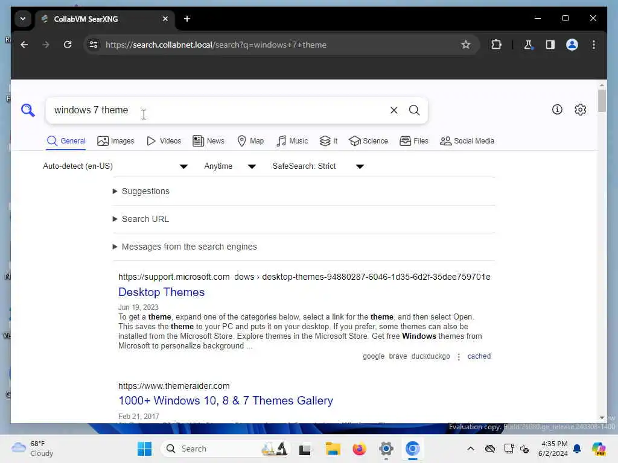Open weather widget showing 68°F Cloudy
The height and width of the screenshot is (463, 618).
point(33,449)
